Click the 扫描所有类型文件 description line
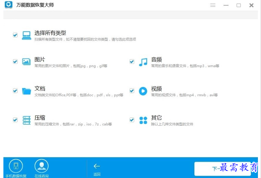This screenshot has height=178, width=261. pos(85,39)
